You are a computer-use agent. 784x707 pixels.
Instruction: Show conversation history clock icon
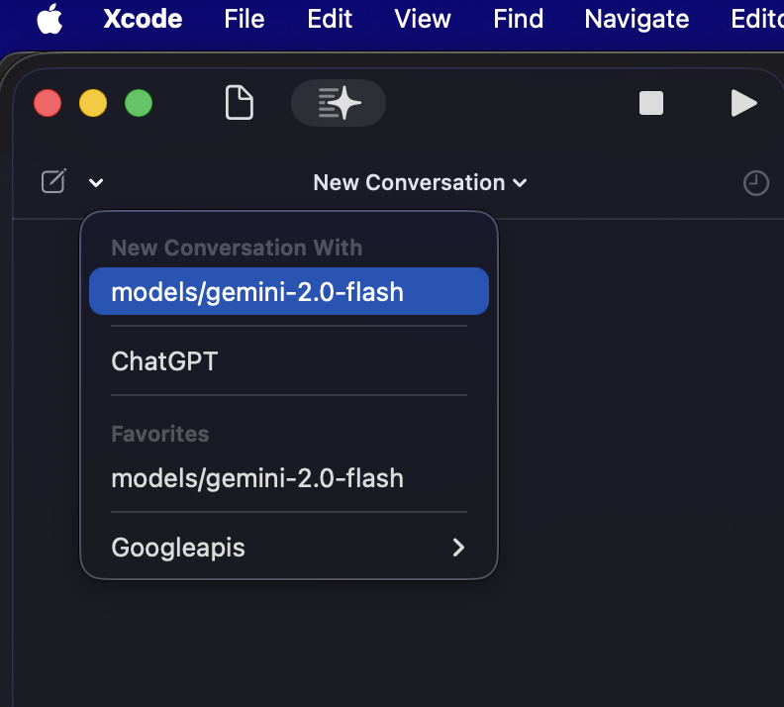(755, 183)
